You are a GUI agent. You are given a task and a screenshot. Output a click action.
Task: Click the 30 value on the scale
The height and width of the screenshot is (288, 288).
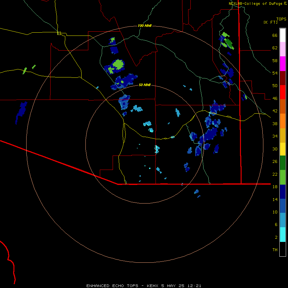point(275,149)
